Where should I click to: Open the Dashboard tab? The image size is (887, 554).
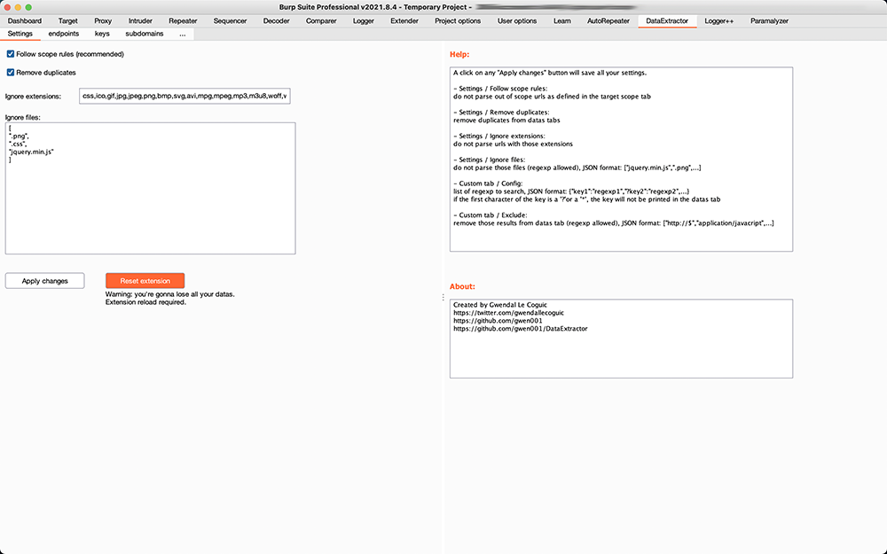pos(24,21)
